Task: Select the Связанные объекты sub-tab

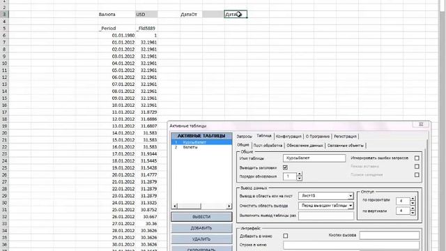Action: click(x=346, y=146)
